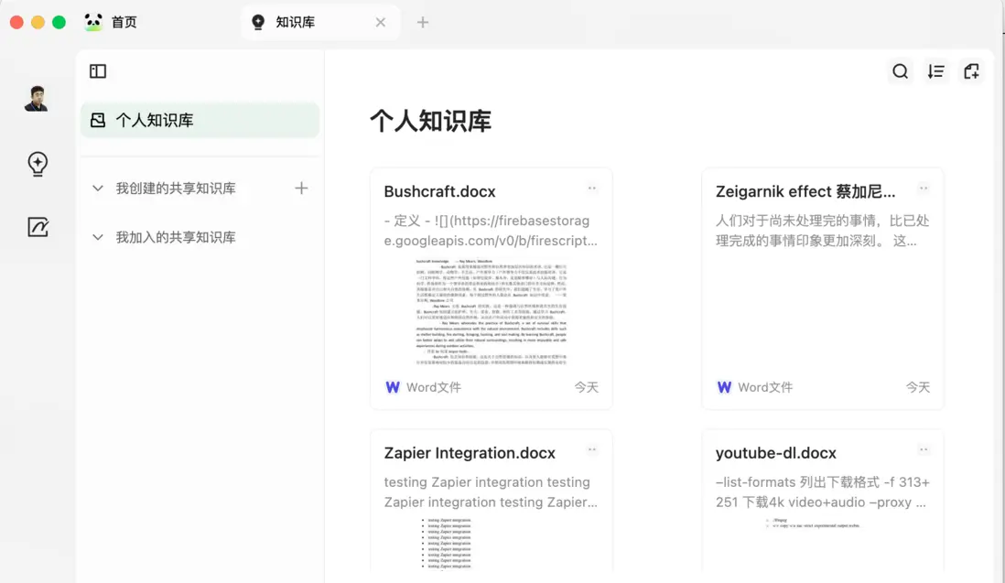
Task: Click 'testing Zapier integration' description text
Action: click(491, 492)
